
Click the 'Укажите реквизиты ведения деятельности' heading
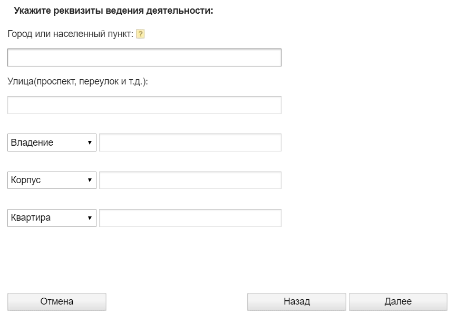click(x=113, y=11)
